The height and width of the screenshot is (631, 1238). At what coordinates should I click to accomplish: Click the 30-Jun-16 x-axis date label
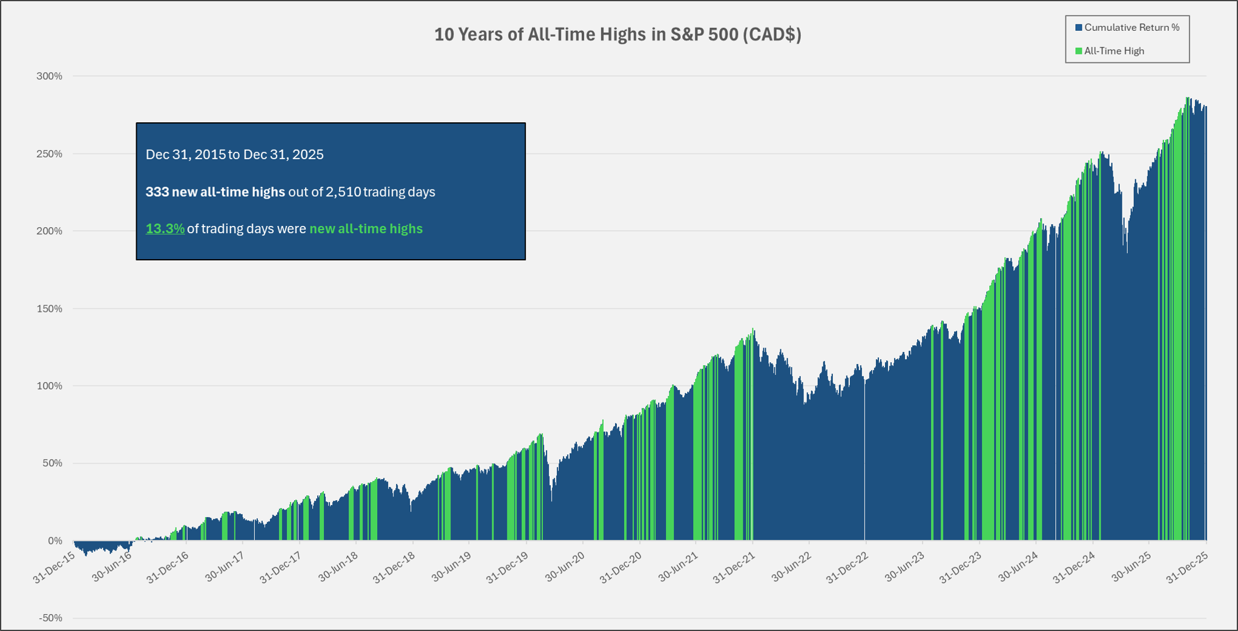point(112,567)
